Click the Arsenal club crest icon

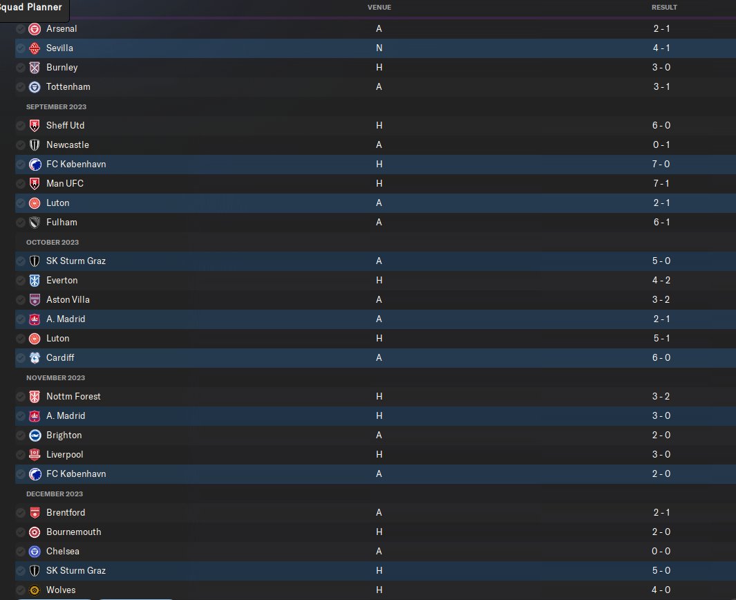pyautogui.click(x=35, y=29)
